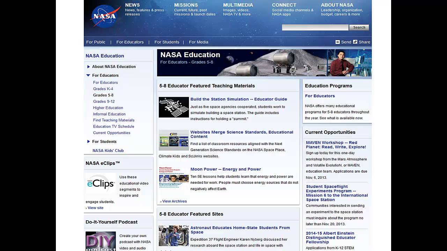Image resolution: width=447 pixels, height=251 pixels.
Task: Open Current Opportunities in the sidebar
Action: [111, 133]
